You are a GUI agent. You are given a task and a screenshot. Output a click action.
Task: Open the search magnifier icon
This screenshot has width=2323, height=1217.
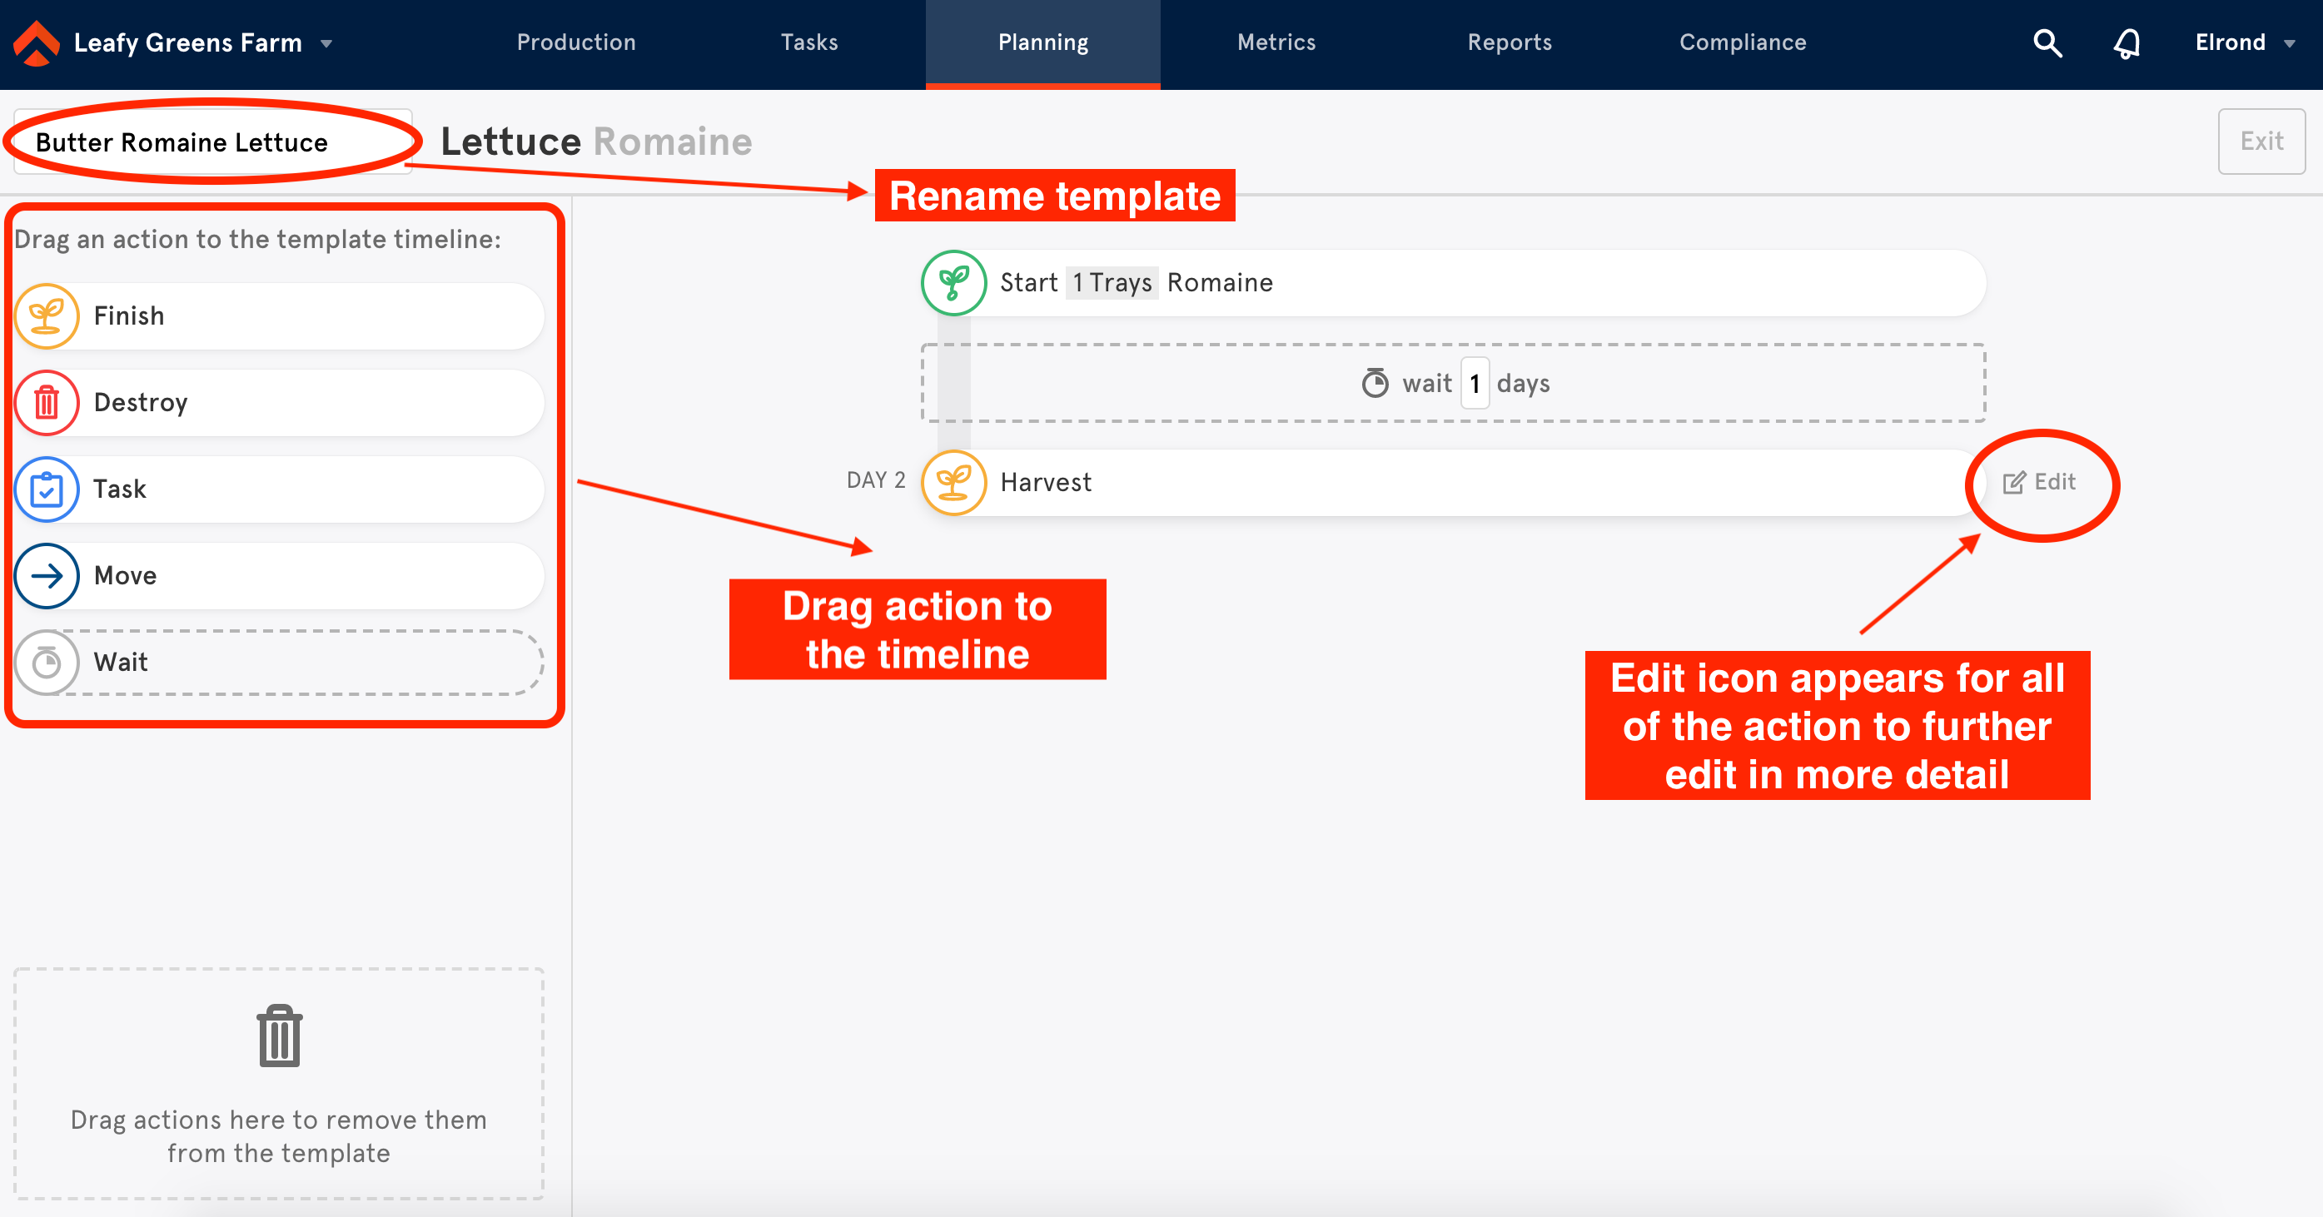tap(2047, 42)
